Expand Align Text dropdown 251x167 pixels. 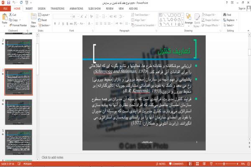tap(138, 20)
